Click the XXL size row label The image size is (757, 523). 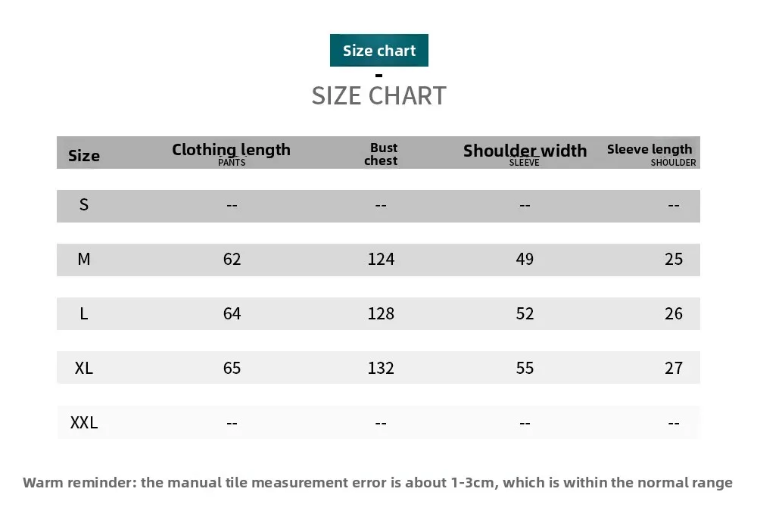84,422
